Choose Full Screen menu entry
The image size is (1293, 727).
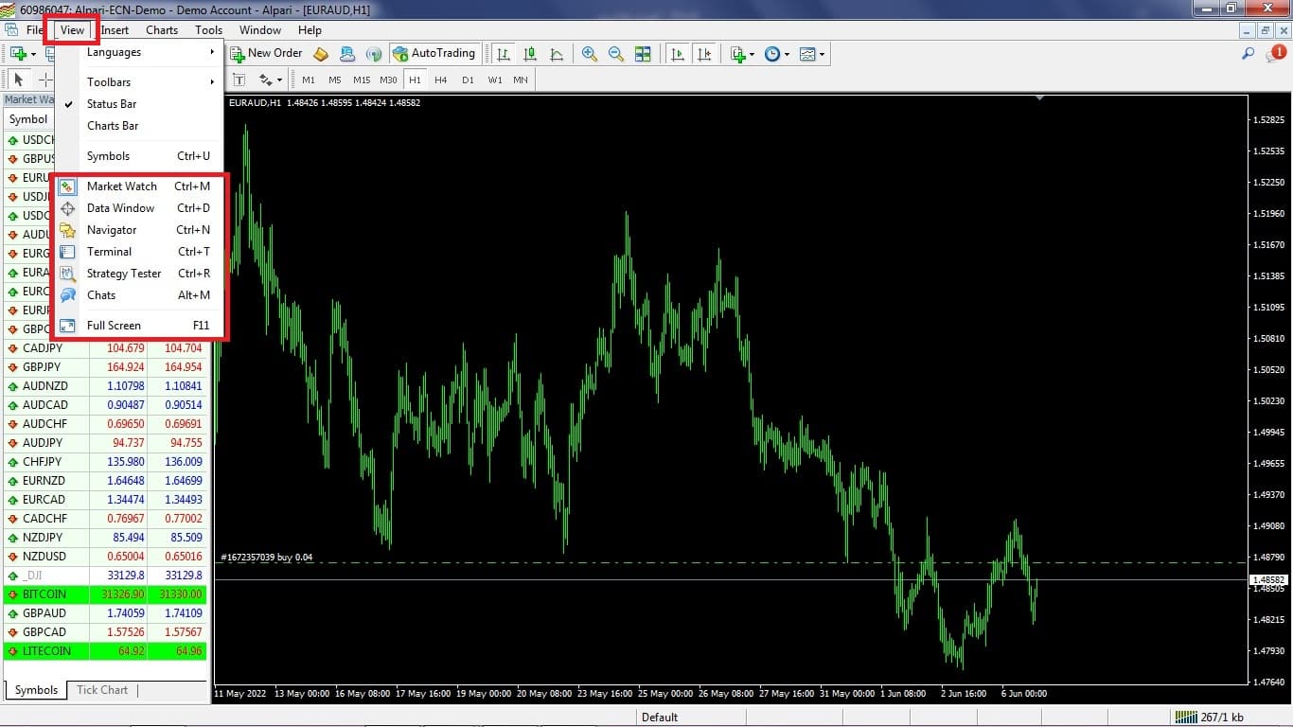[140, 326]
